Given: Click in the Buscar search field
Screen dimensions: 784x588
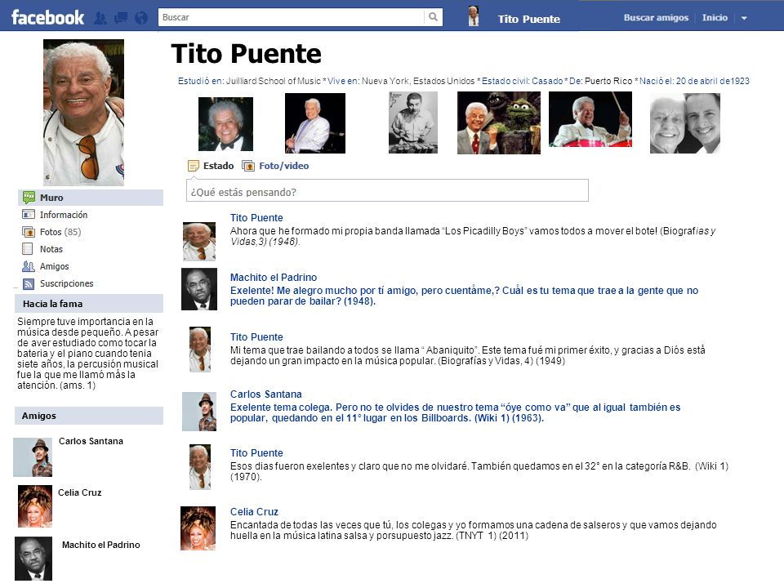Looking at the screenshot, I should point(291,17).
